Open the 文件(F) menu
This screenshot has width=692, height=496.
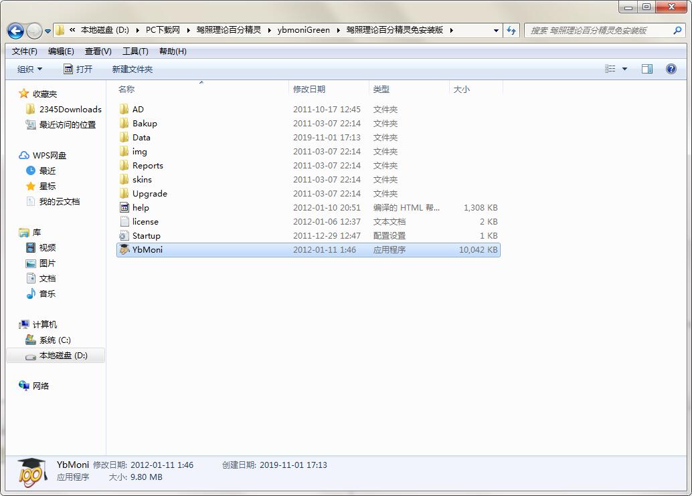24,51
